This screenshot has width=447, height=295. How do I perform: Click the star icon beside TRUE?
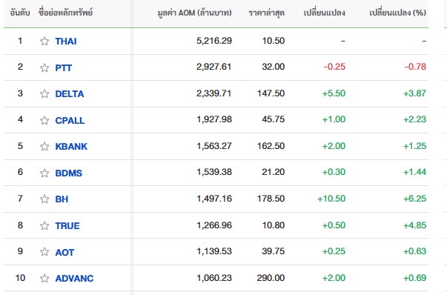click(44, 225)
